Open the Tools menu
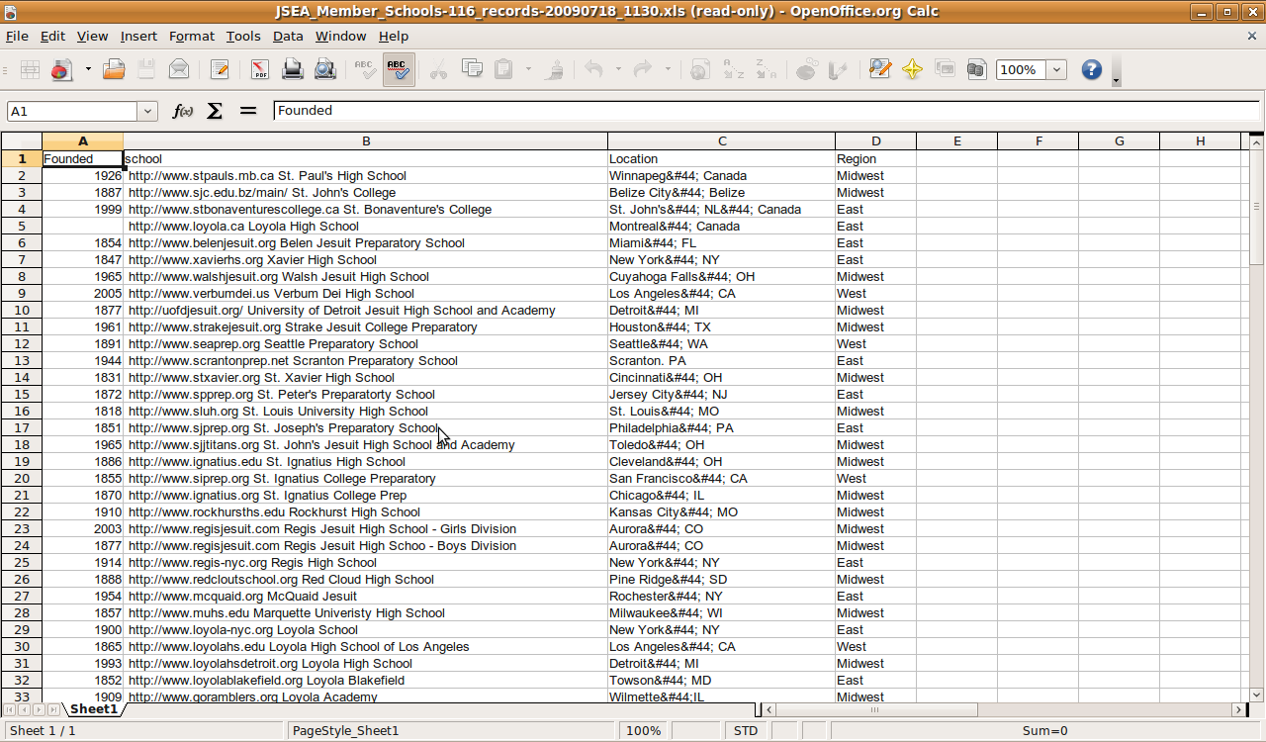Image resolution: width=1266 pixels, height=742 pixels. 243,36
